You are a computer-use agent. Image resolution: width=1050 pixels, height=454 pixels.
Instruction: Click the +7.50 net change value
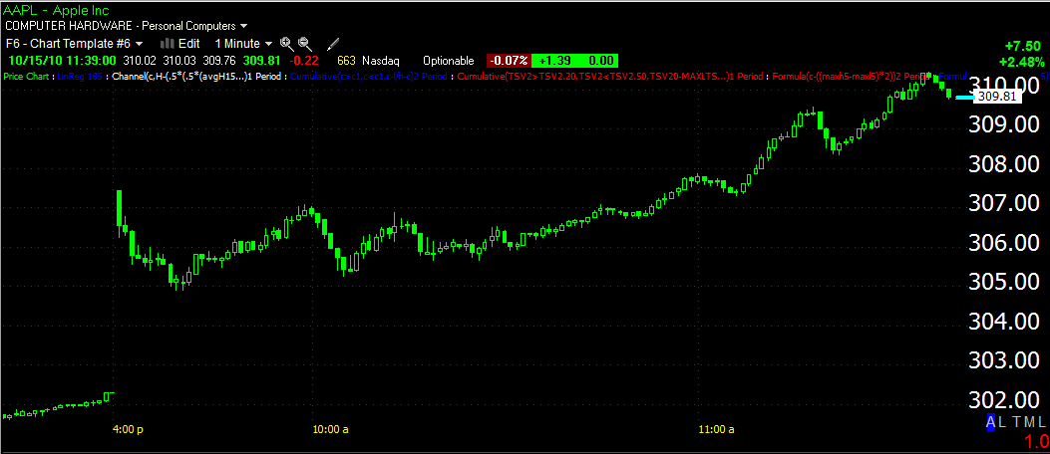[x=1023, y=46]
